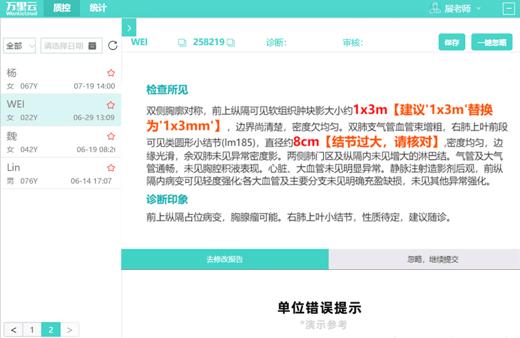Open the 统计 tab
Viewport: 520px width, 338px height.
pos(98,8)
